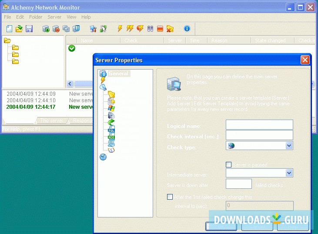Select the open book item in properties tree
318x234 pixels.
tap(111, 150)
